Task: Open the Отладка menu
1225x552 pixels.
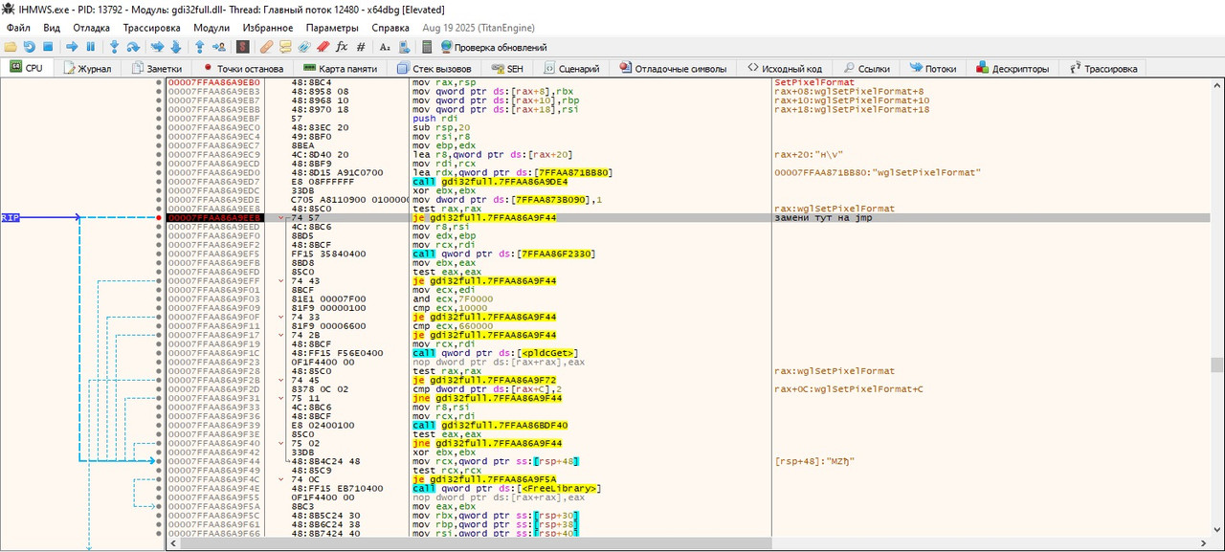Action: click(91, 28)
